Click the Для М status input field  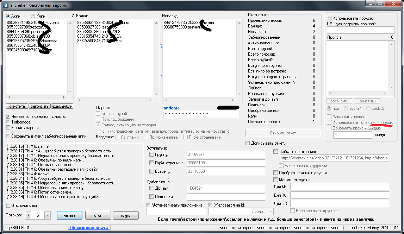[x=339, y=186]
